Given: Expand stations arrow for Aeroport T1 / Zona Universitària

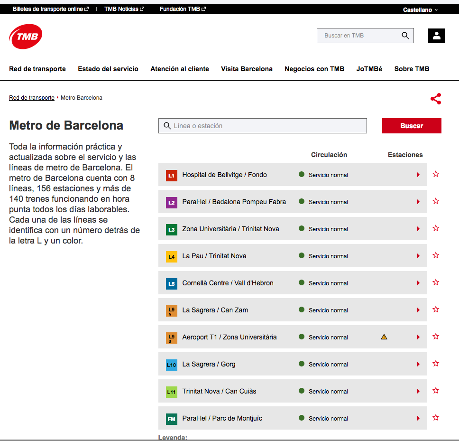Looking at the screenshot, I should (418, 337).
